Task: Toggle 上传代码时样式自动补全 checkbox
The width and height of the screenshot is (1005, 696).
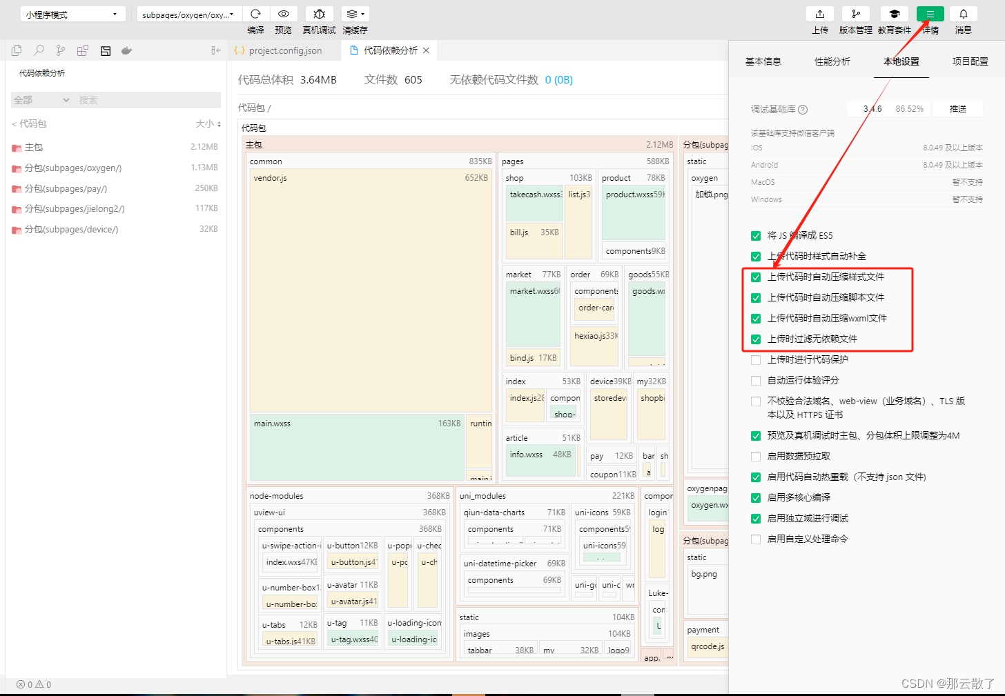Action: (x=756, y=256)
